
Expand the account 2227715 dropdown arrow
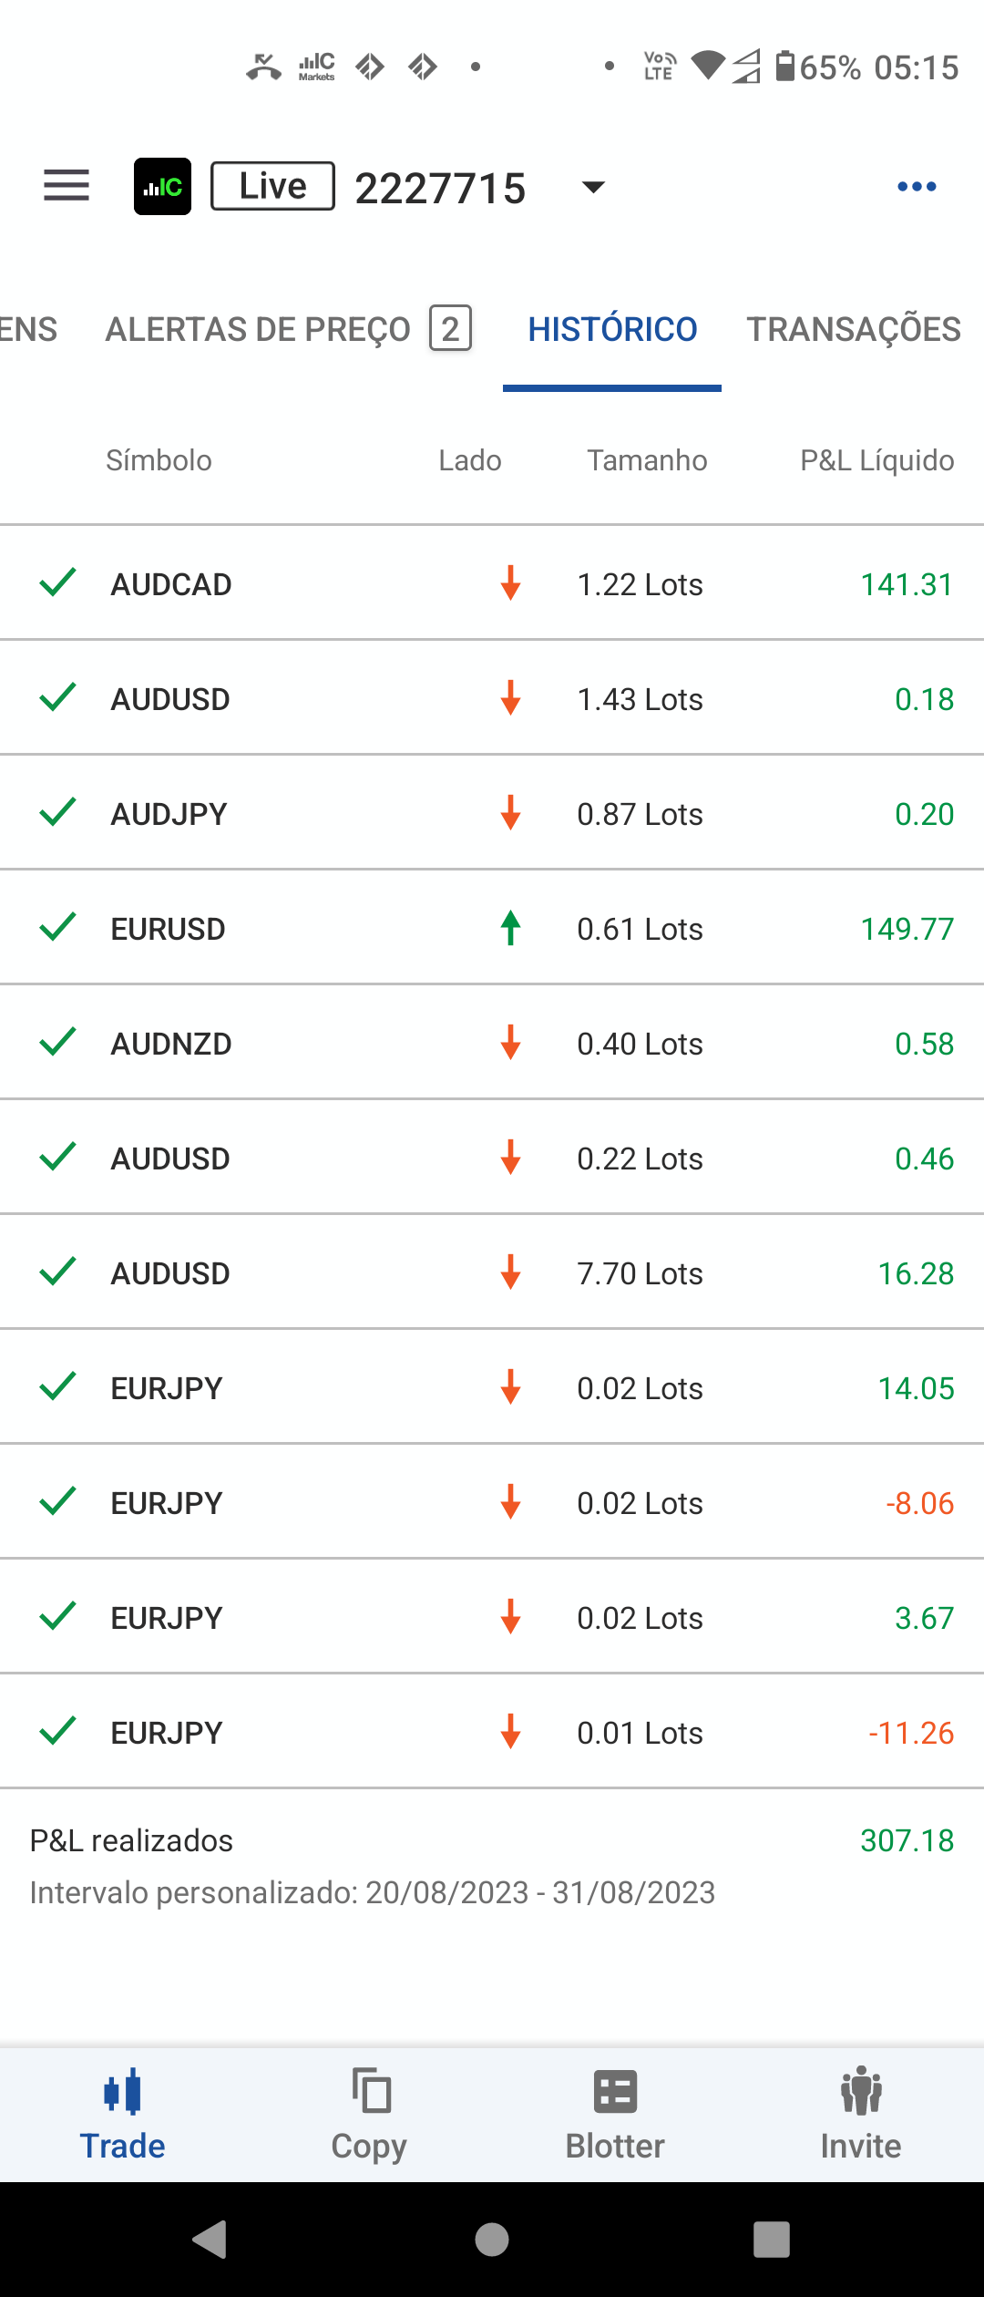pos(593,187)
